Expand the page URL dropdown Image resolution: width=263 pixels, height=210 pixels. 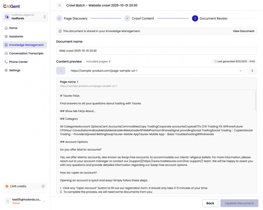(241, 71)
